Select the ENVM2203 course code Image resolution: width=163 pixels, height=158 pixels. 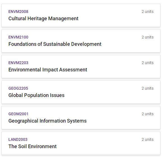pos(18,63)
